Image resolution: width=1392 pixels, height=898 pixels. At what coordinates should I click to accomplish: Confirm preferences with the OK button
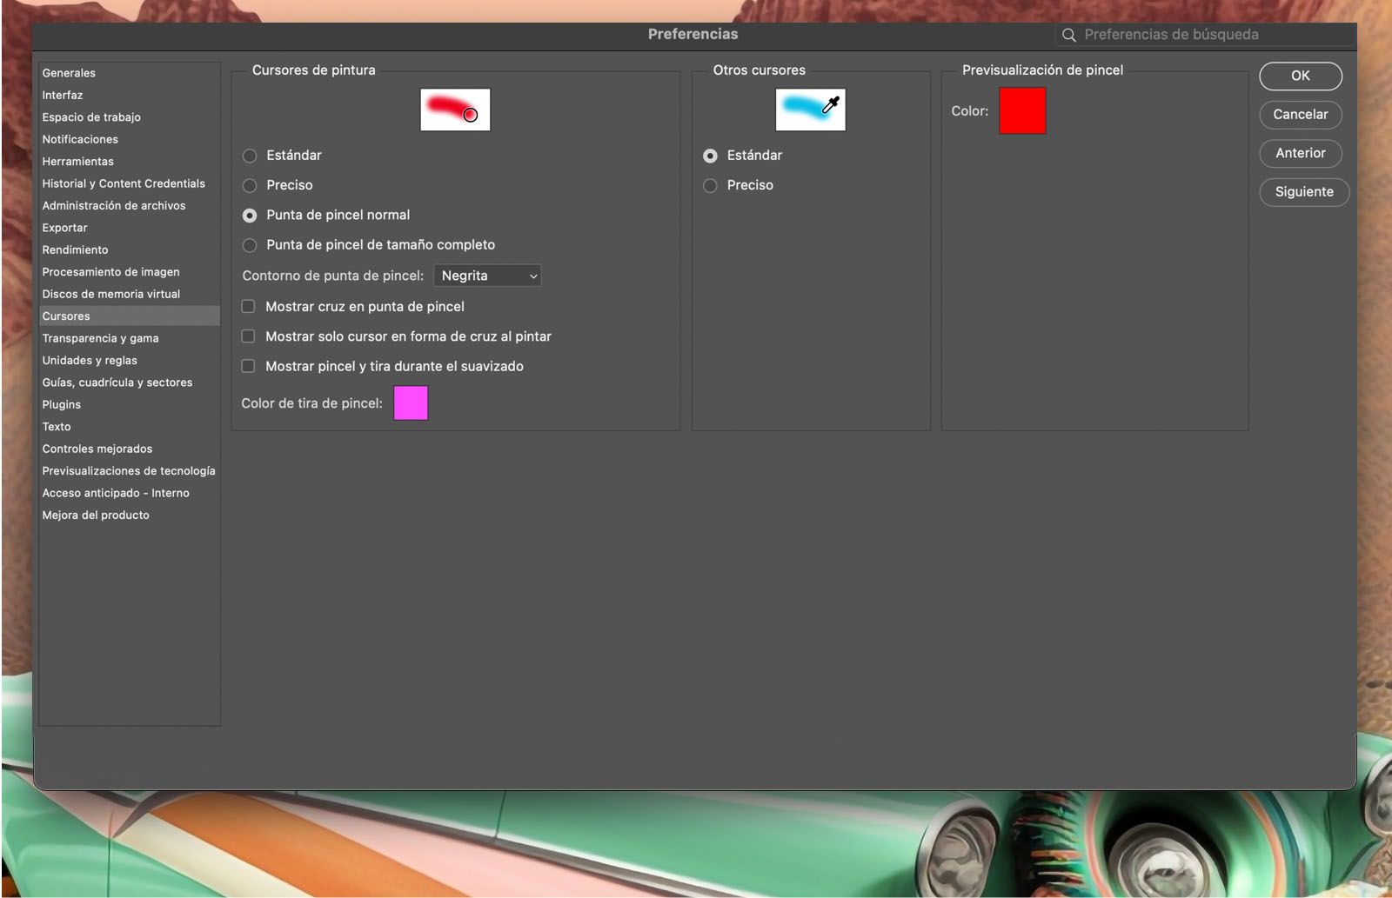point(1300,76)
